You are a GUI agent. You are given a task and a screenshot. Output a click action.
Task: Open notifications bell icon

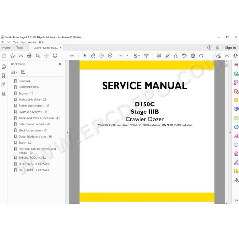click(217, 48)
